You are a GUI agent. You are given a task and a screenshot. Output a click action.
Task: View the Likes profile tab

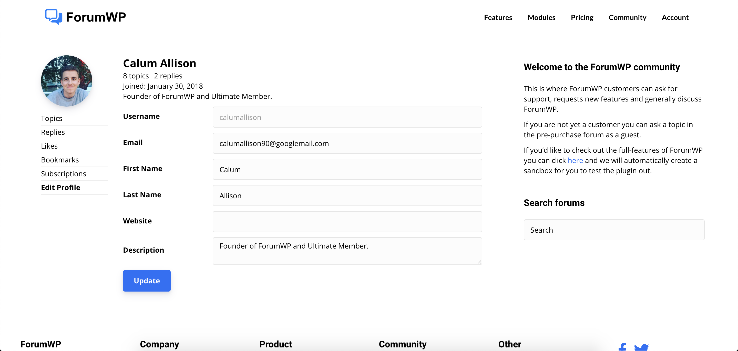(49, 146)
